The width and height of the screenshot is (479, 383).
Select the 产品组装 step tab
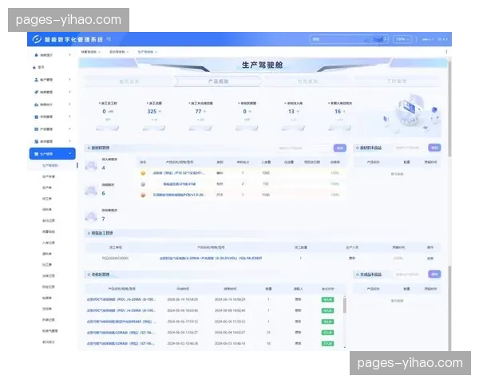[218, 81]
